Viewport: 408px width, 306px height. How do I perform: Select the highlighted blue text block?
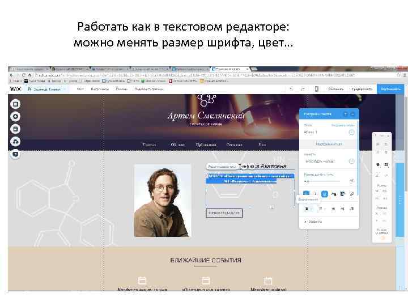(250, 178)
